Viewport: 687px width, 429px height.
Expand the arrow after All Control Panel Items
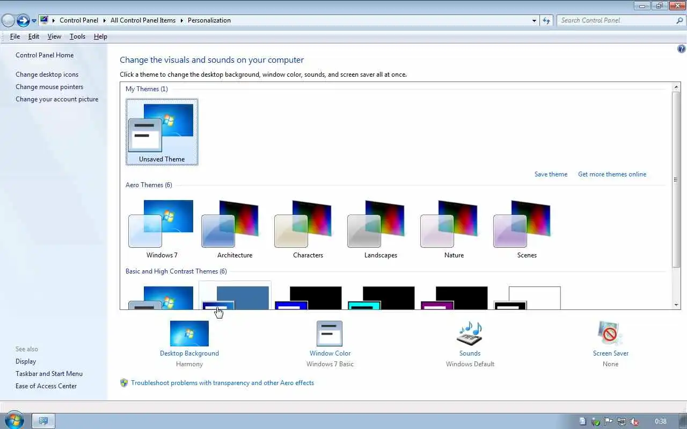[181, 20]
